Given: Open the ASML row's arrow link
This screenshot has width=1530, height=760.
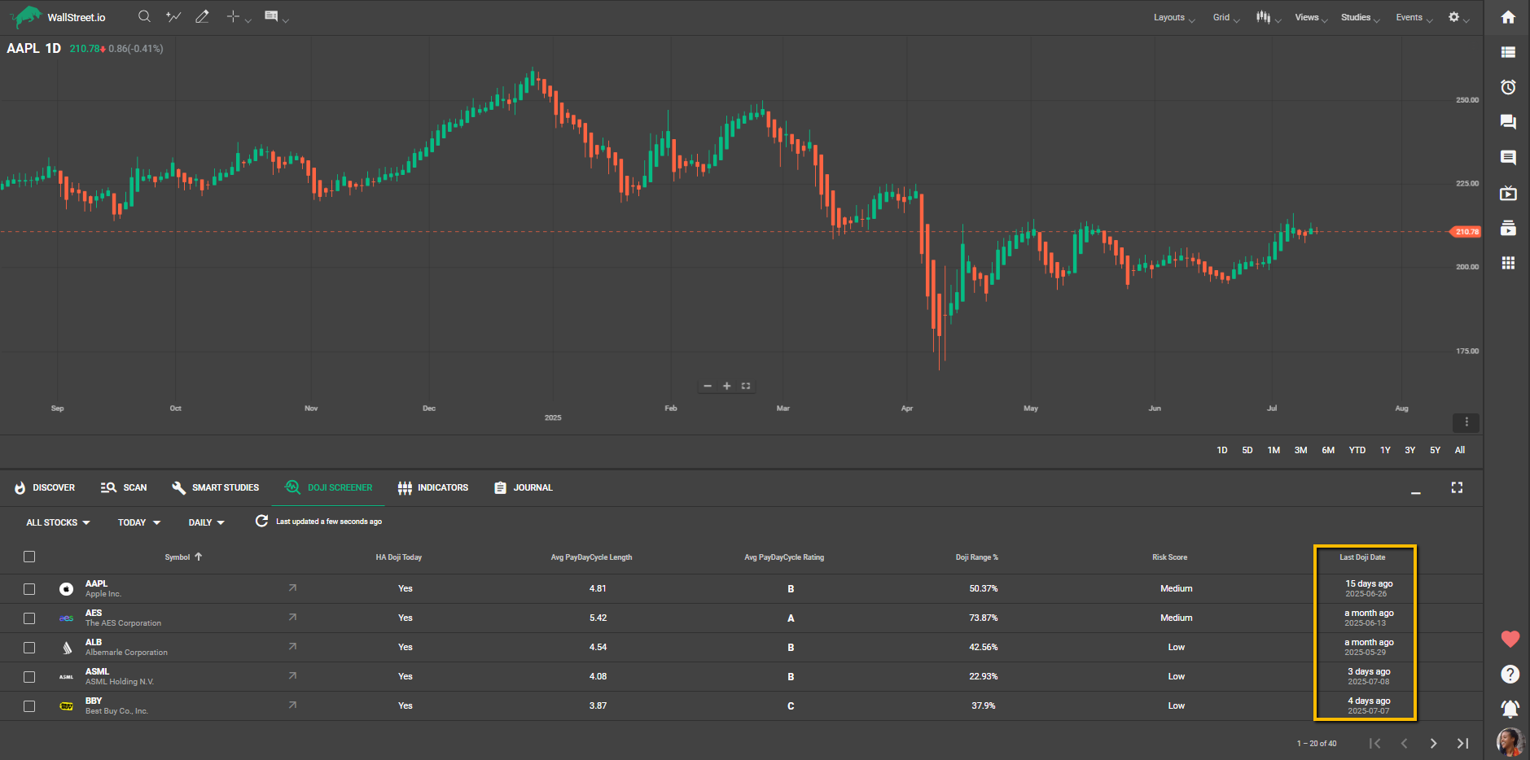Looking at the screenshot, I should click(x=292, y=675).
